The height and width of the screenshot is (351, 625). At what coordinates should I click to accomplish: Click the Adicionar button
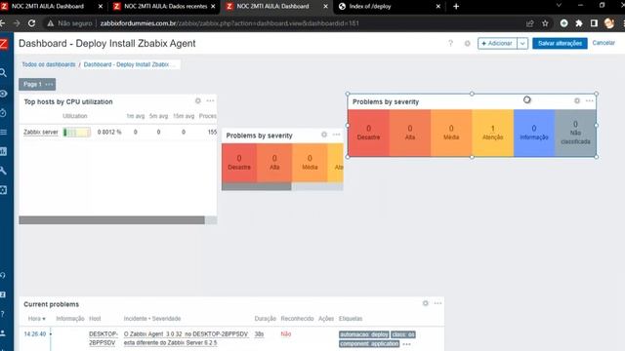[x=497, y=43]
